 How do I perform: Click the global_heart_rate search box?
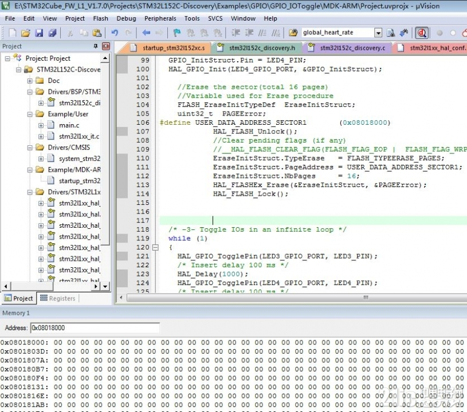point(338,33)
